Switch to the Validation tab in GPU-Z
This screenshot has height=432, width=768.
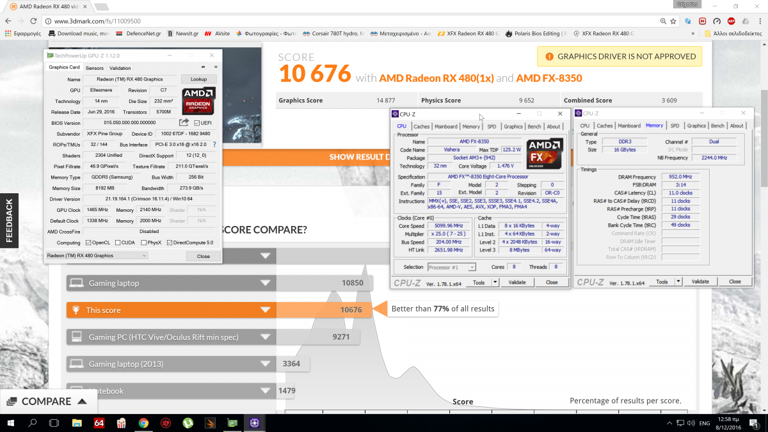[120, 68]
